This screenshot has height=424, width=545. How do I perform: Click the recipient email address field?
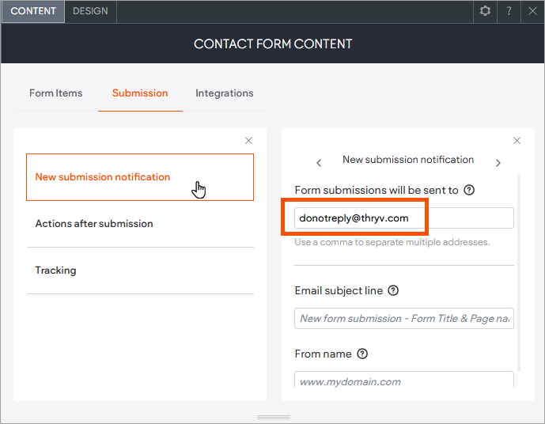(403, 218)
